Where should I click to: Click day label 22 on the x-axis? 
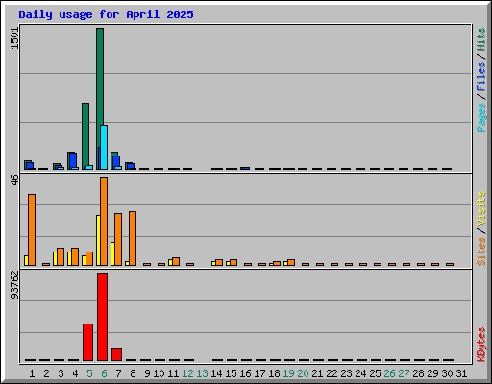click(332, 373)
